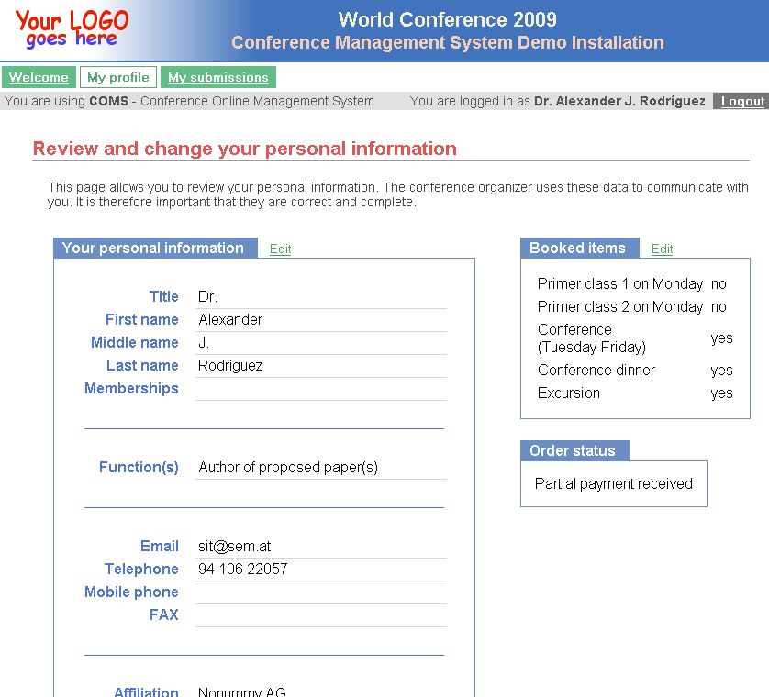The width and height of the screenshot is (769, 697).
Task: Click the Conference dinner item
Action: [596, 371]
